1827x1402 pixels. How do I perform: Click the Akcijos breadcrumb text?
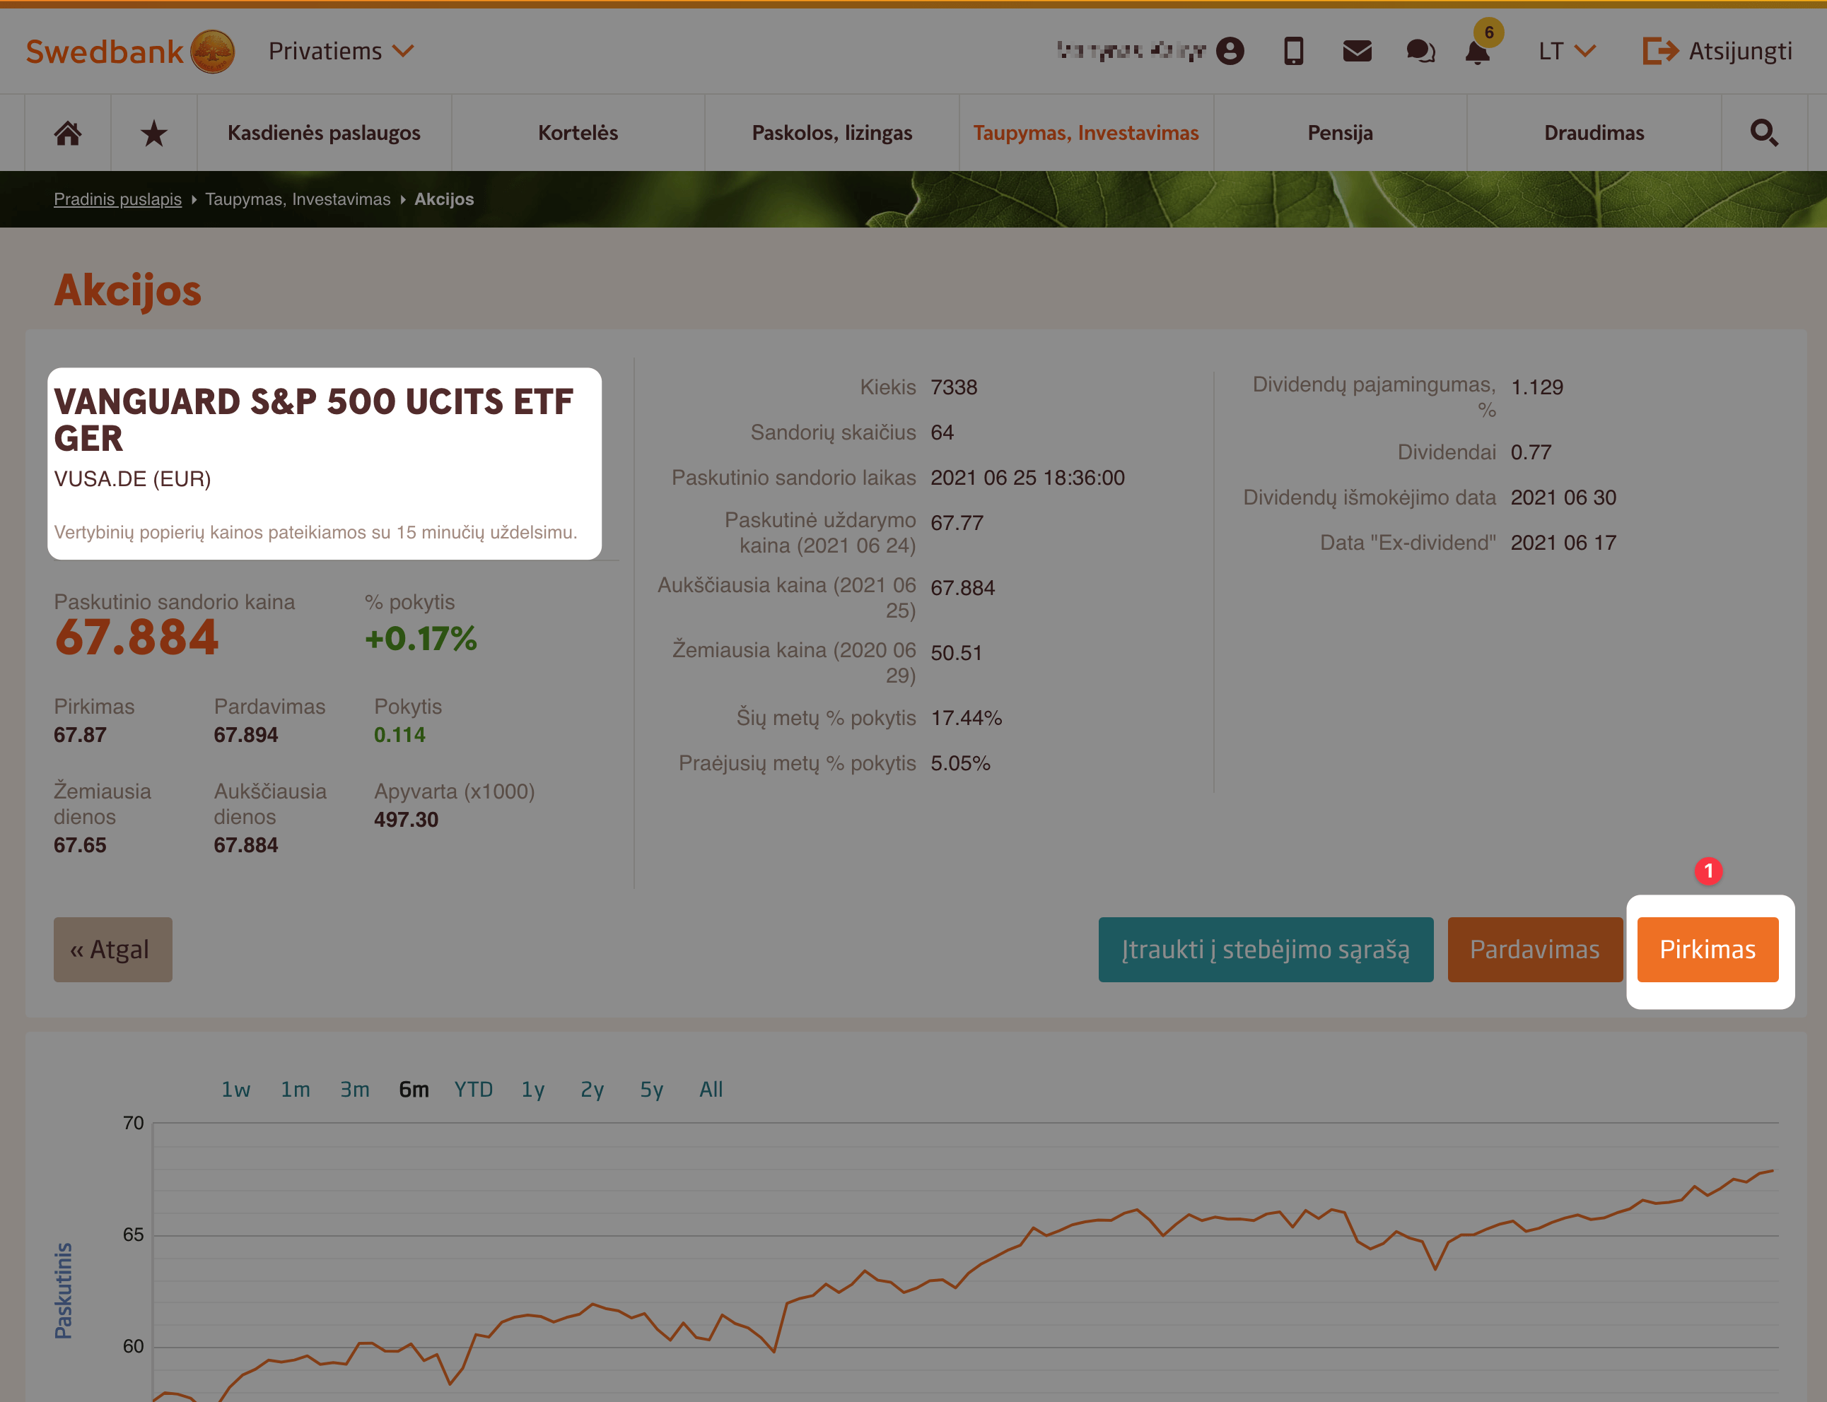[x=444, y=199]
